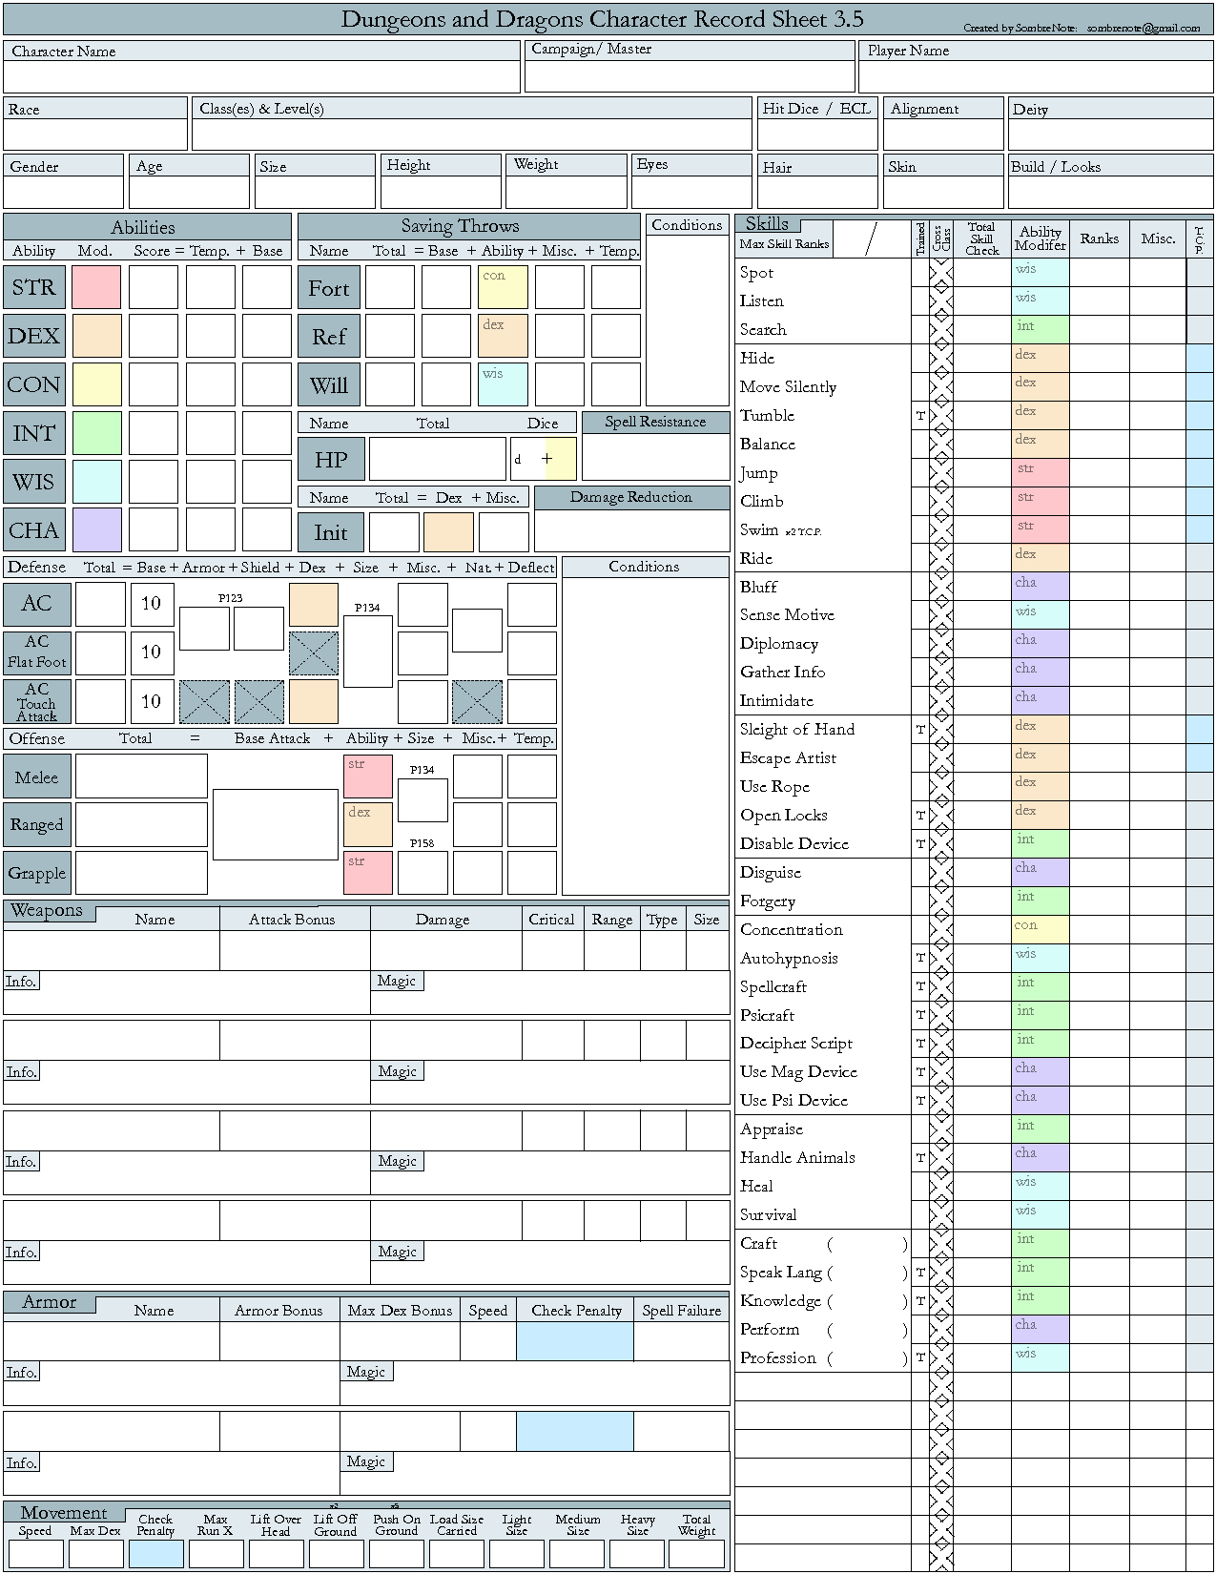Image resolution: width=1216 pixels, height=1574 pixels.
Task: Click the Build / Looks field
Action: pos(1110,192)
